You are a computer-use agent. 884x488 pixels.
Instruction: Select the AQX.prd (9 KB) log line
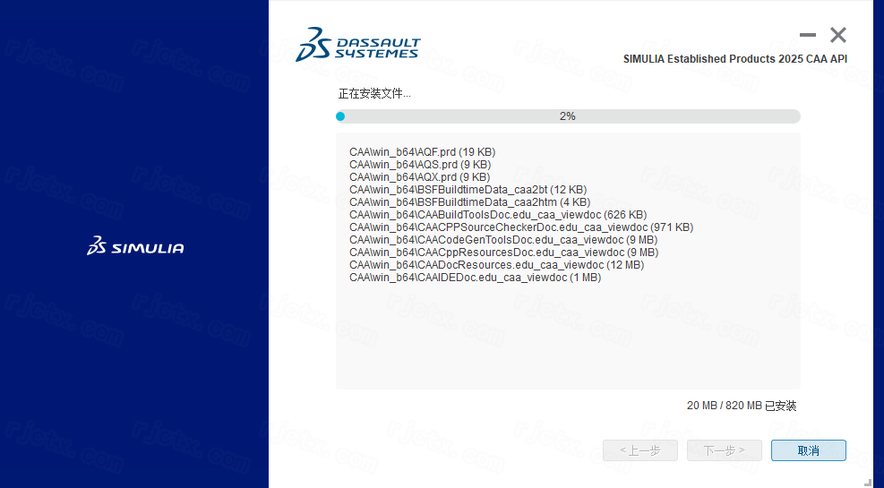click(420, 177)
